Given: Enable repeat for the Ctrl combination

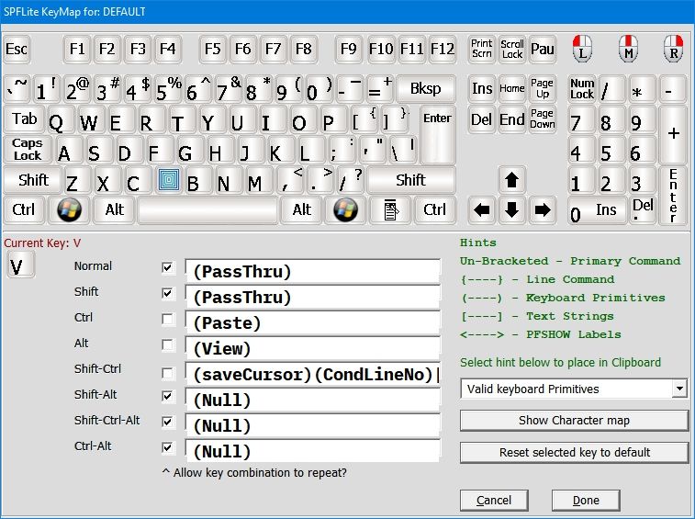Looking at the screenshot, I should click(x=167, y=320).
